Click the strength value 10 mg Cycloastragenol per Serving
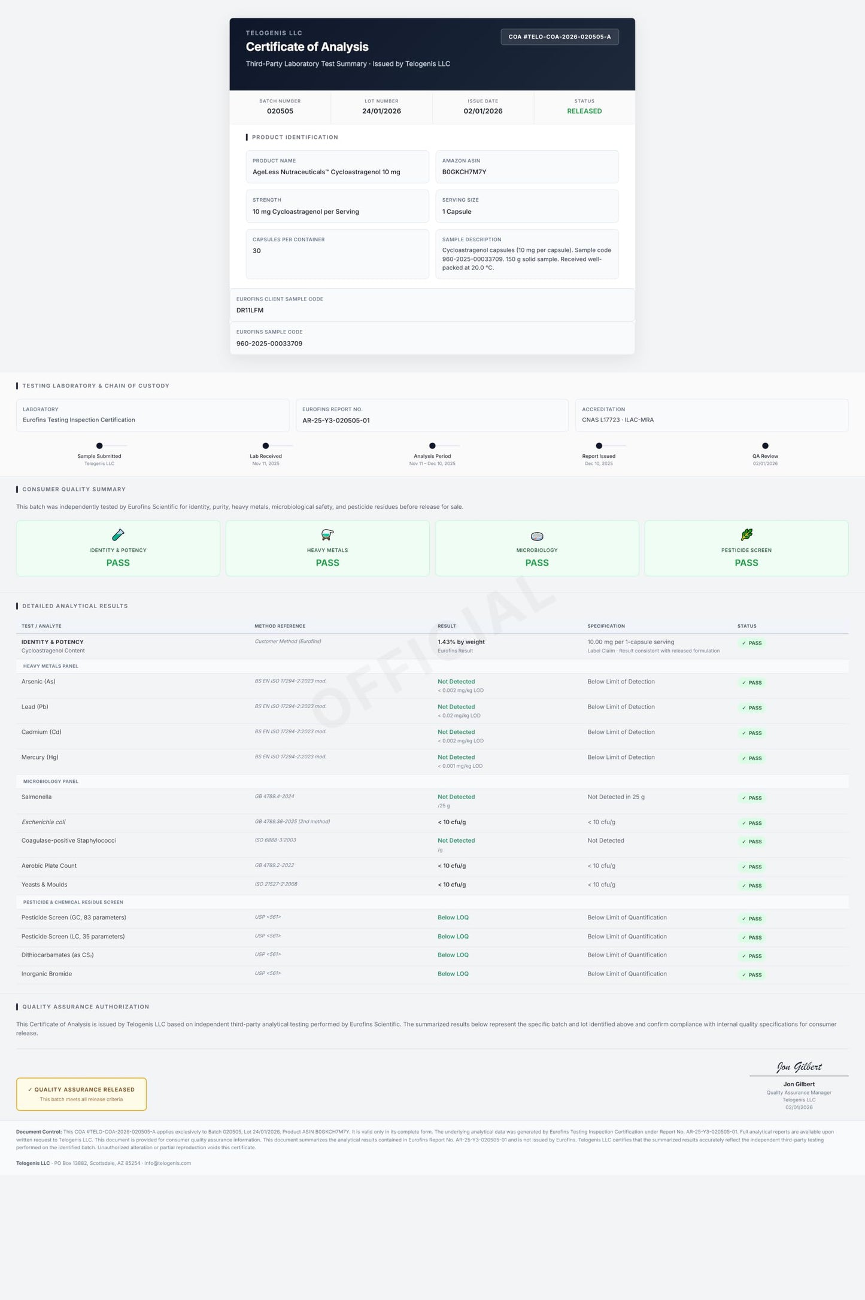This screenshot has height=1300, width=865. click(306, 212)
